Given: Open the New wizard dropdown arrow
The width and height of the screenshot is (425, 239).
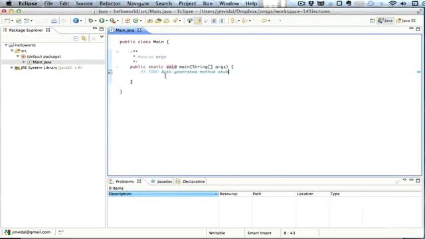Looking at the screenshot, I should pyautogui.click(x=12, y=21).
